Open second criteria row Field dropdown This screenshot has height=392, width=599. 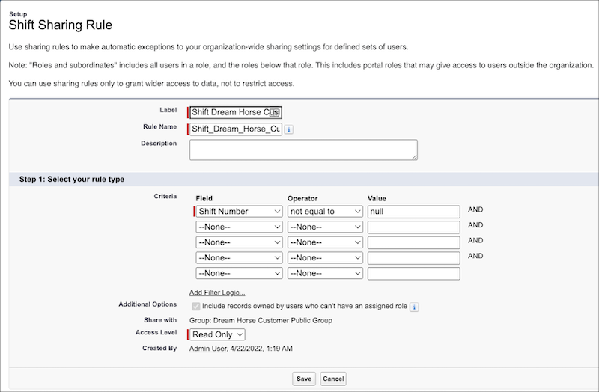pyautogui.click(x=239, y=227)
